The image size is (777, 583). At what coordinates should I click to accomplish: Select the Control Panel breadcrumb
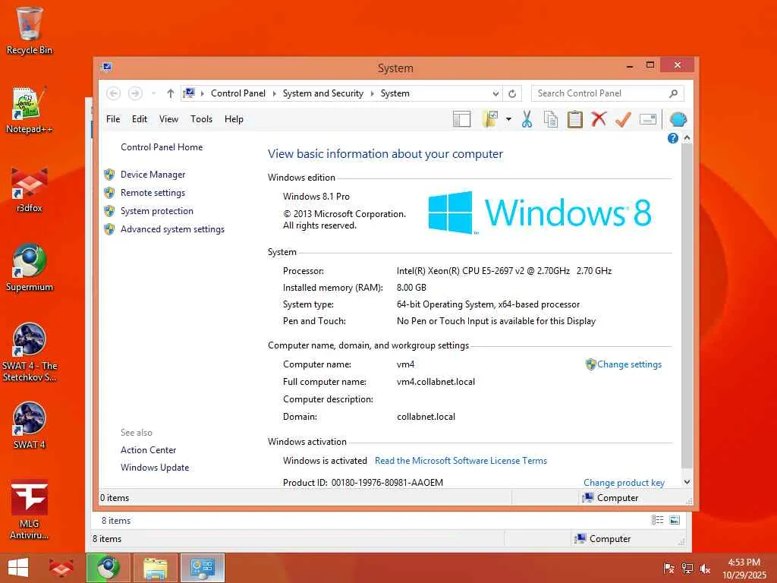[238, 93]
